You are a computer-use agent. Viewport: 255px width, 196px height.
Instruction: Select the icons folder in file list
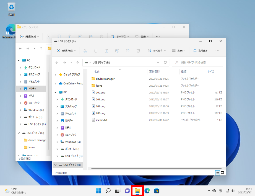[x=97, y=86]
